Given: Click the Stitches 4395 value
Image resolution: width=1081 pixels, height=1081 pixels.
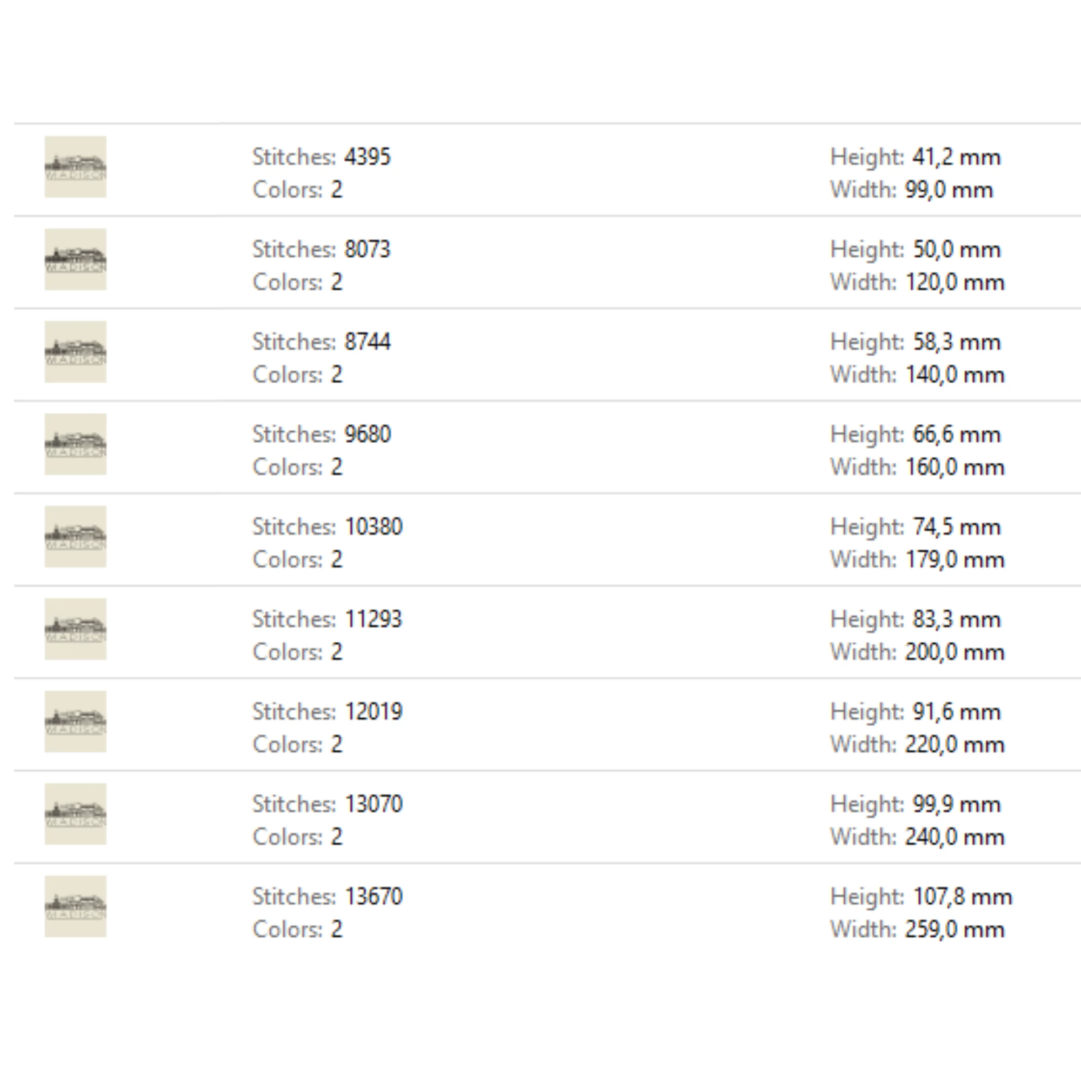Looking at the screenshot, I should [367, 157].
